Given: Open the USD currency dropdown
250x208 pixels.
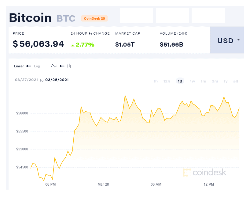Looking at the screenshot, I should 227,40.
